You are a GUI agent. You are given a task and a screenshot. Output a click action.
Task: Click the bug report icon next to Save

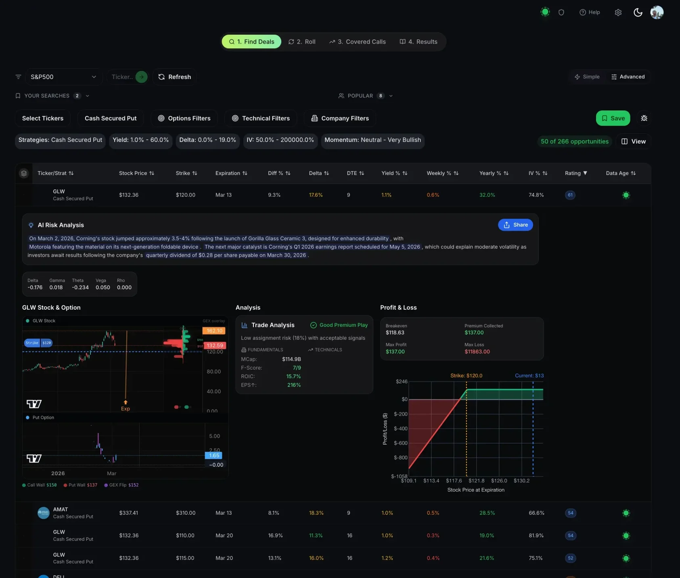644,118
